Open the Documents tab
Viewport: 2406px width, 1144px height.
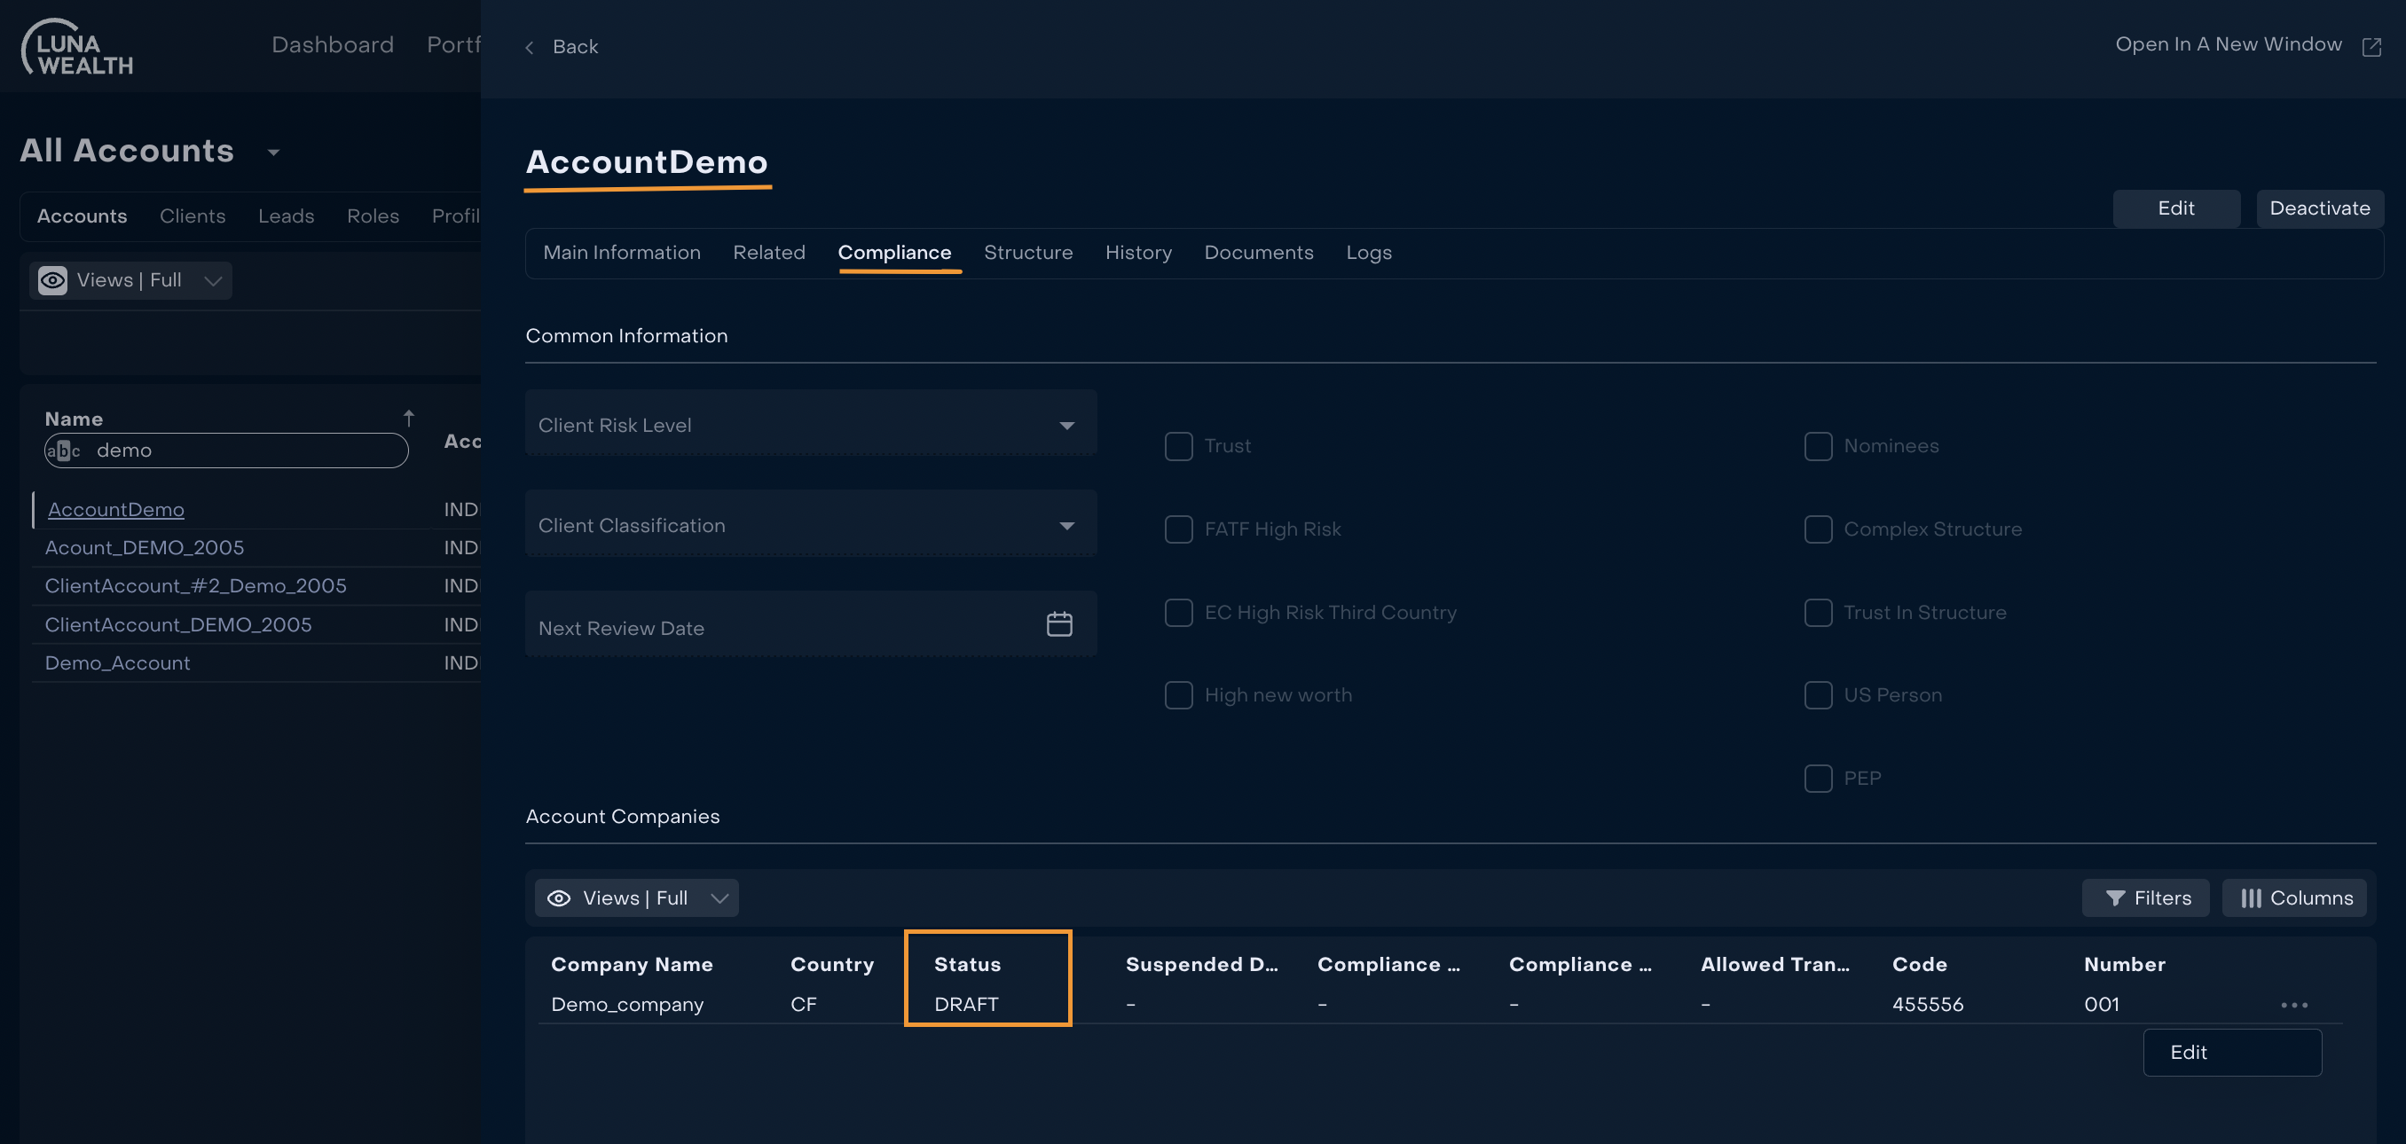[1258, 252]
